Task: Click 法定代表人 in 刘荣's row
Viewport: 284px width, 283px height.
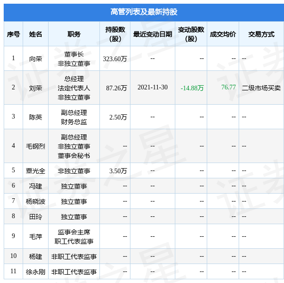Action: click(74, 88)
